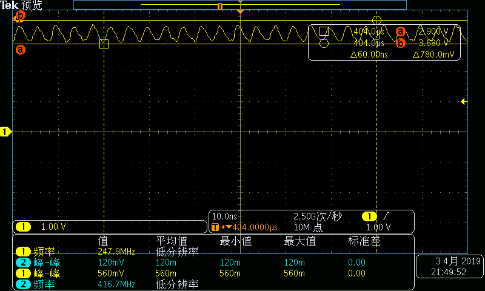This screenshot has width=485, height=291.
Task: Click the rising edge trigger slope icon
Action: 386,216
